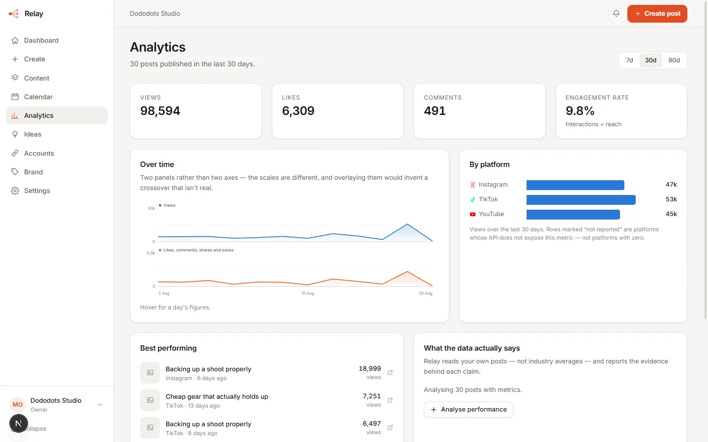Switch range to 90d
The height and width of the screenshot is (442, 708).
pyautogui.click(x=674, y=60)
